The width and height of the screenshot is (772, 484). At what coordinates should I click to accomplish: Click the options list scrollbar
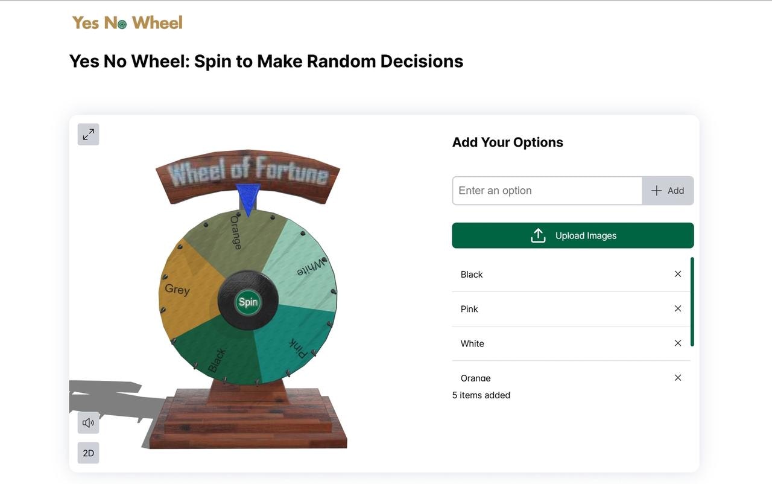[x=692, y=302]
